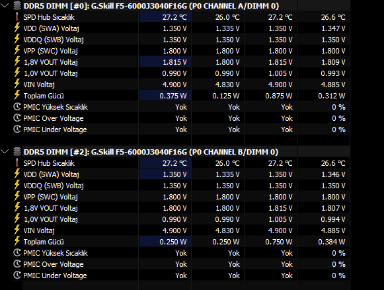The image size is (384, 290).
Task: Click lightning icon of DIMM #0 Toplam Gücü
Action: (17, 95)
